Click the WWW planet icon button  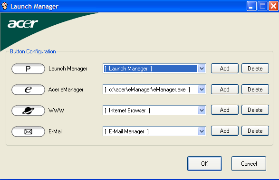pyautogui.click(x=28, y=110)
